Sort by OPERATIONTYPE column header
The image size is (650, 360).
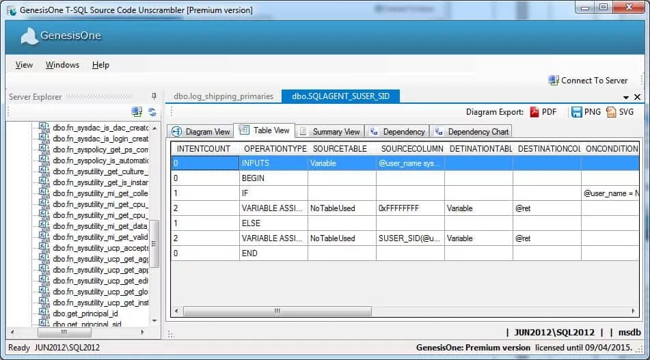pyautogui.click(x=273, y=149)
